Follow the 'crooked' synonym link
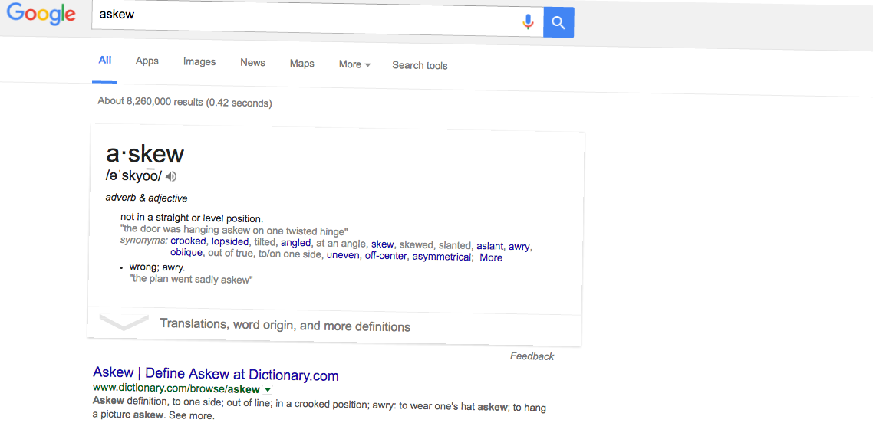Image resolution: width=873 pixels, height=436 pixels. pos(188,241)
